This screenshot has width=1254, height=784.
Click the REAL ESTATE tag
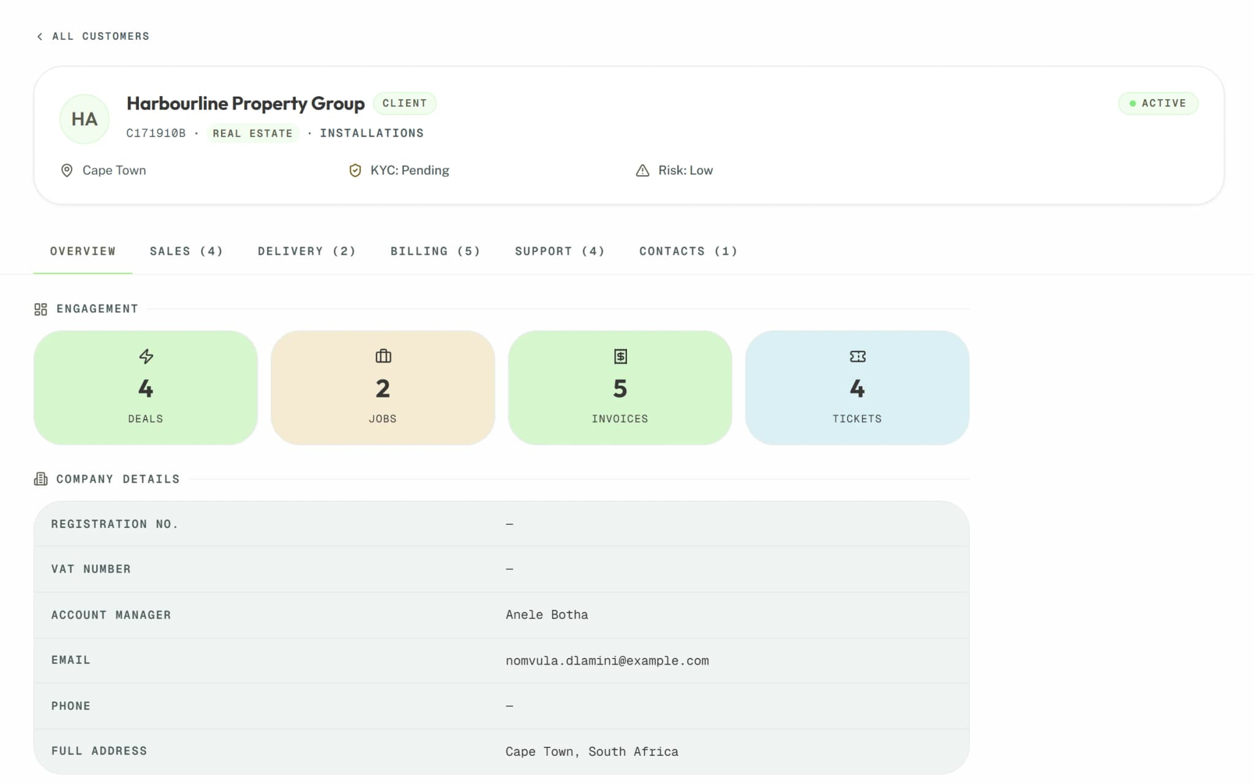tap(253, 134)
